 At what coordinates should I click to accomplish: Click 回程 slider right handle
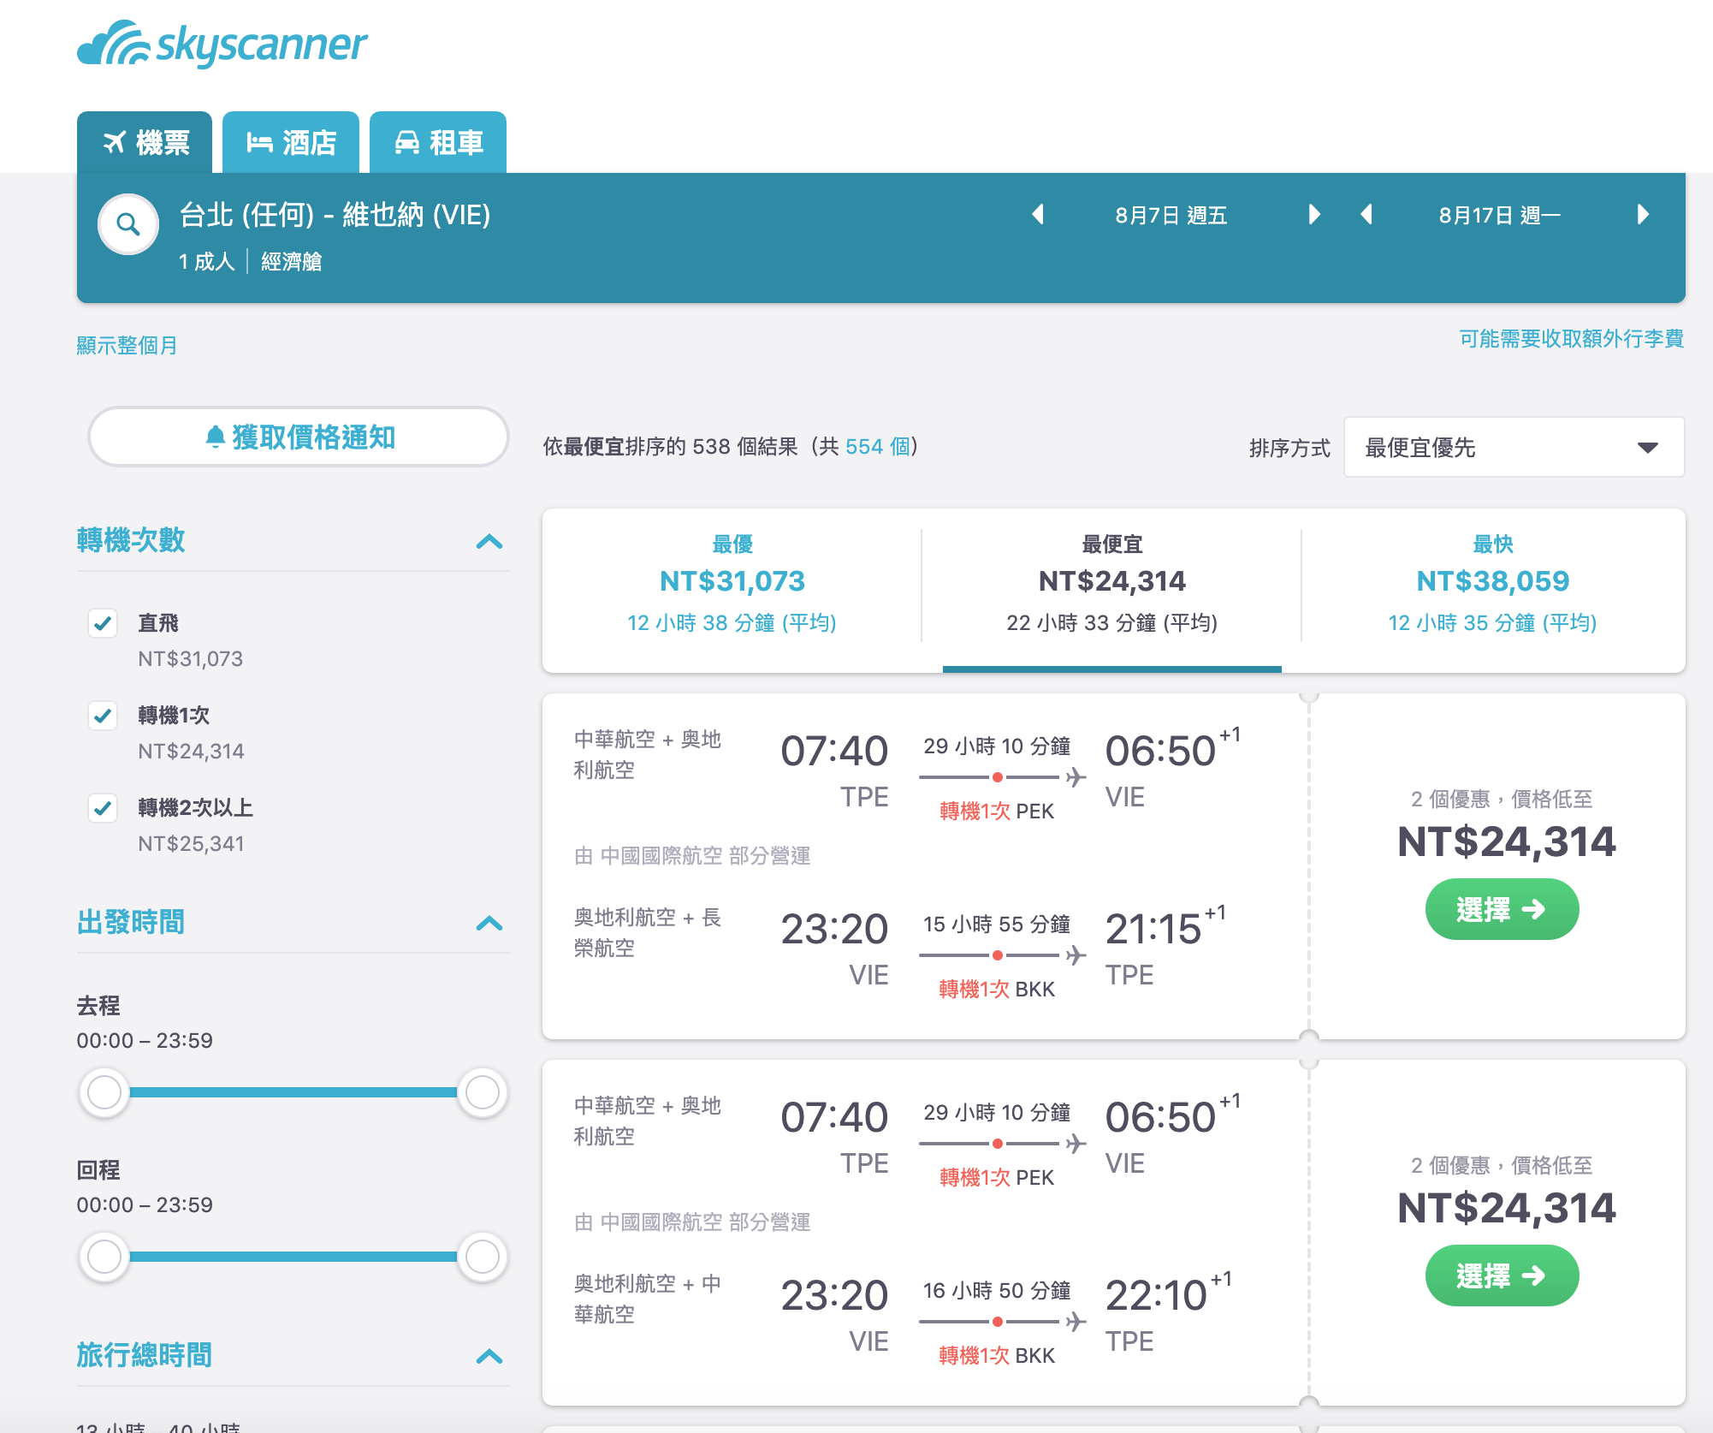[x=483, y=1257]
